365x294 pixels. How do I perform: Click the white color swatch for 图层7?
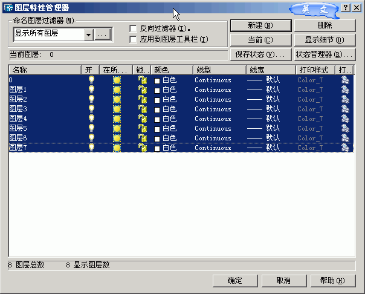pyautogui.click(x=157, y=149)
